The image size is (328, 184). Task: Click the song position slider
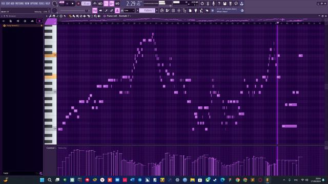[x=74, y=10]
